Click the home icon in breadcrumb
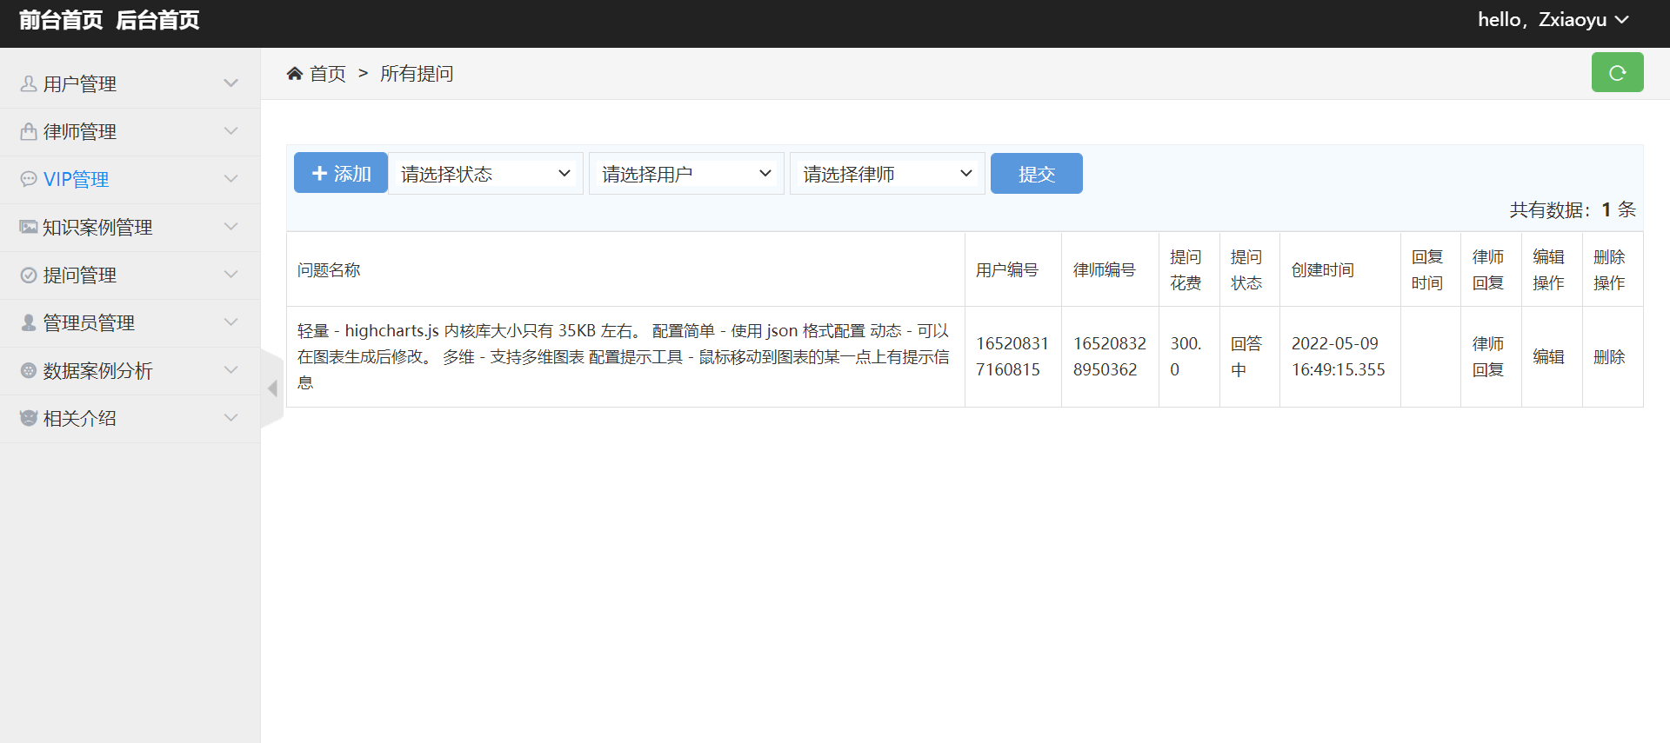This screenshot has height=743, width=1670. click(x=295, y=74)
